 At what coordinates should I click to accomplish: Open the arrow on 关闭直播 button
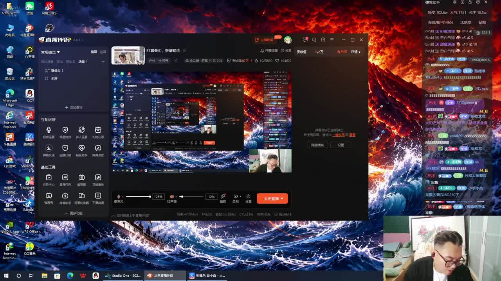282,199
